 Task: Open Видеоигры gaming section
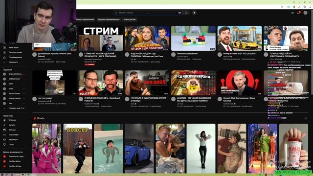[13, 140]
